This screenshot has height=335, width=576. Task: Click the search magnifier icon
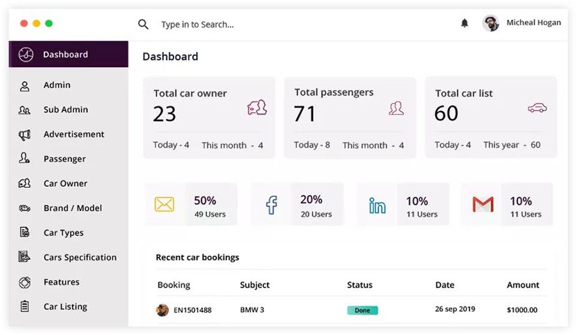(x=143, y=24)
